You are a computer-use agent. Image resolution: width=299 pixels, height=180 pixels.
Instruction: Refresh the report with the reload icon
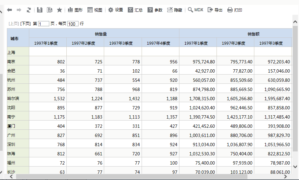tap(29, 10)
